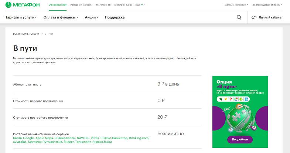Click Стоимость первого подключения label

38,101
